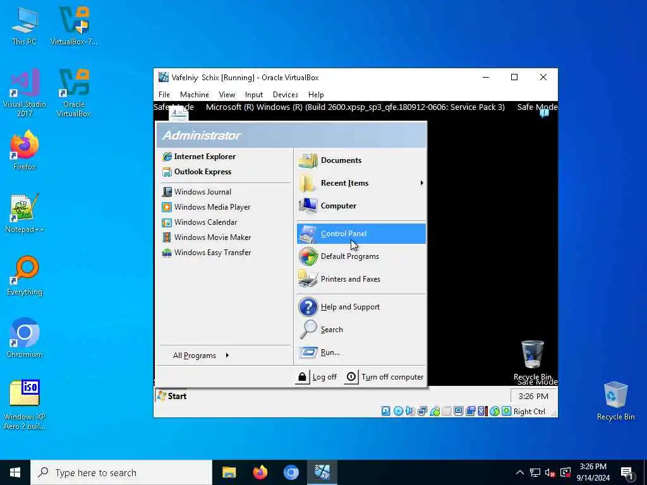This screenshot has height=485, width=647.
Task: Expand All Programs in the Start menu
Action: tap(201, 356)
